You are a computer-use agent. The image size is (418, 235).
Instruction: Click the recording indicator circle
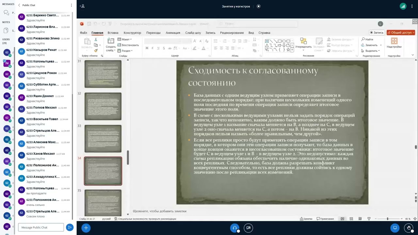tap(259, 6)
